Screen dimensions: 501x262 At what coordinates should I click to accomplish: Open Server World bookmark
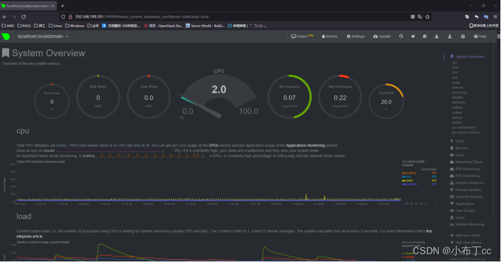click(205, 25)
